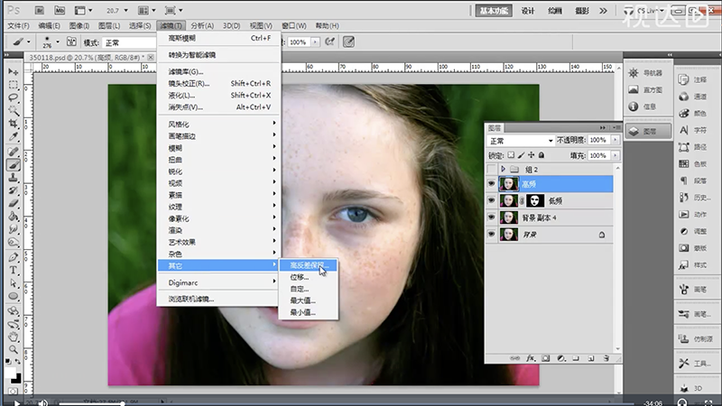Select the Horizontal Type tool
The width and height of the screenshot is (722, 406).
coord(14,270)
